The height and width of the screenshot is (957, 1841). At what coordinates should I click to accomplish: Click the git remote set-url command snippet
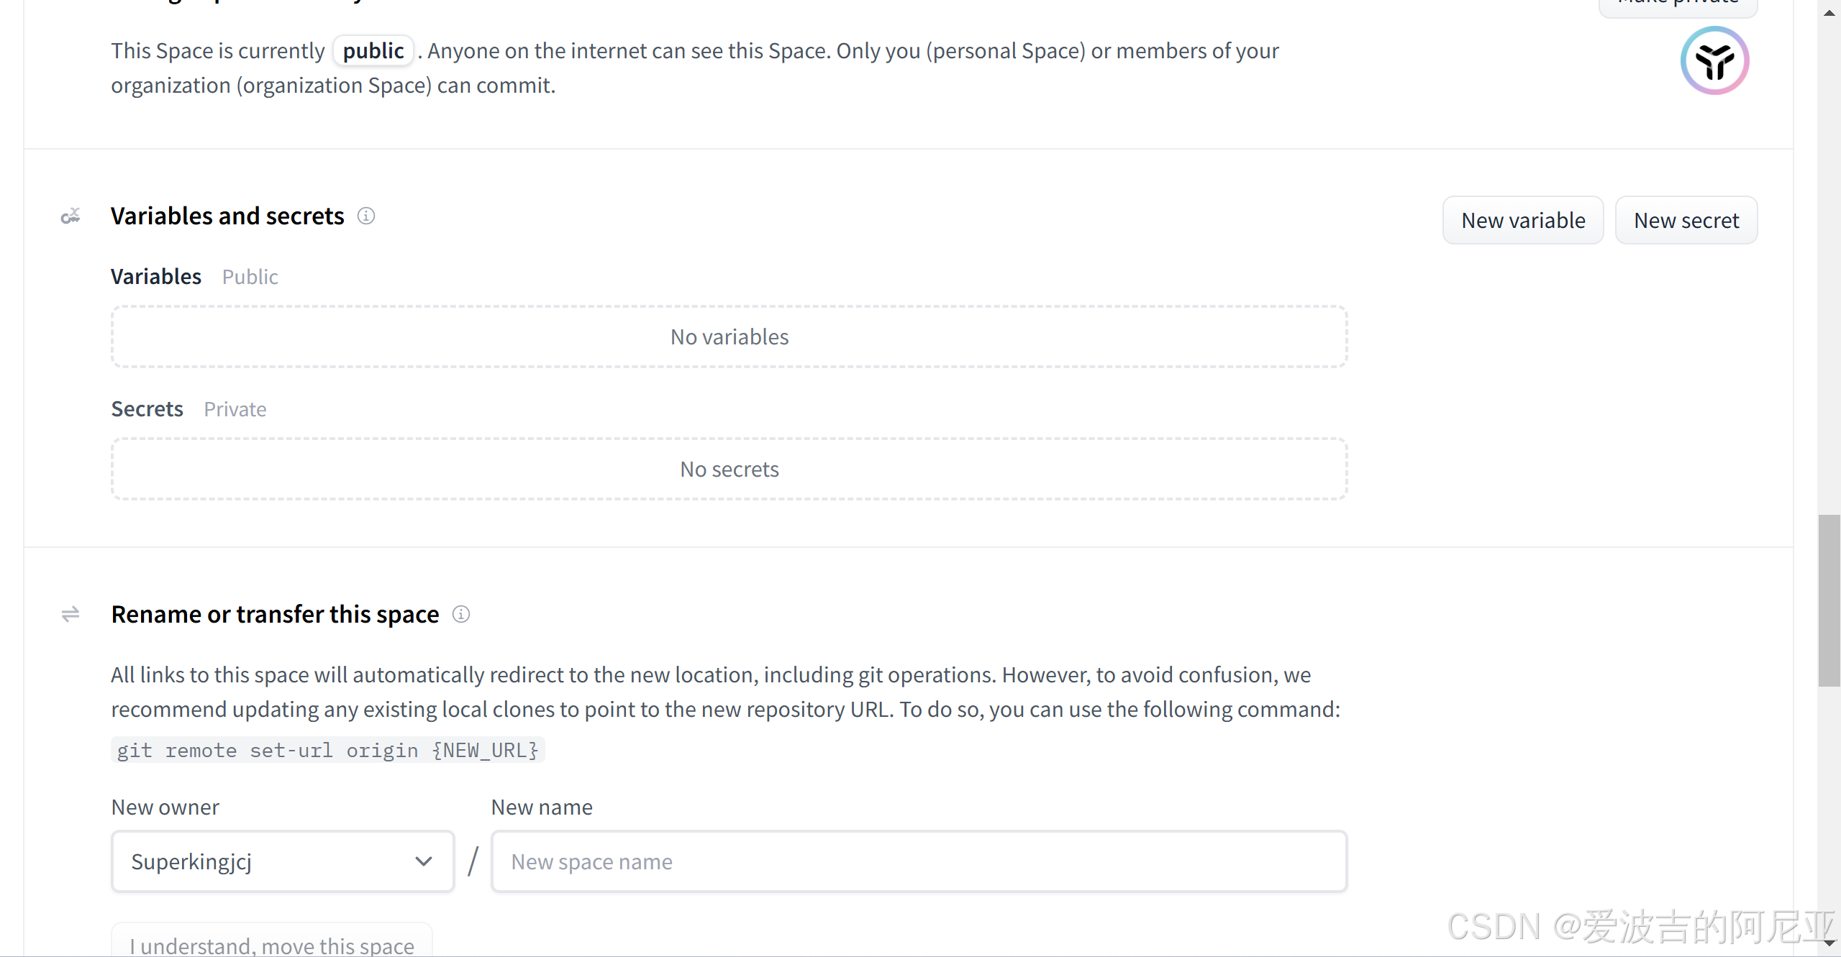click(328, 751)
